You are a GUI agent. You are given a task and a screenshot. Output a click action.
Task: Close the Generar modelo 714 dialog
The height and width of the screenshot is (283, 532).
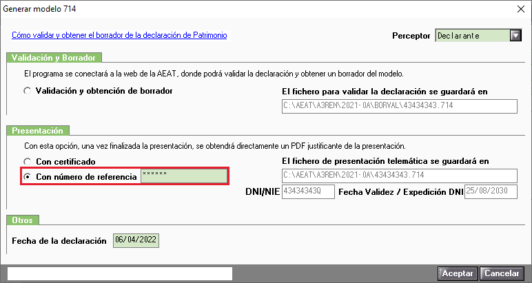pyautogui.click(x=521, y=9)
